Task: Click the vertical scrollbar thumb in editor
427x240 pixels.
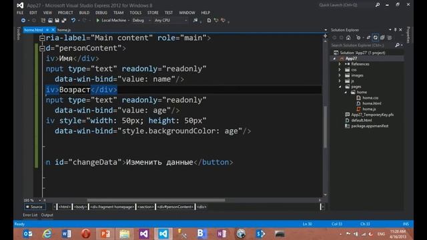Action: (x=325, y=127)
